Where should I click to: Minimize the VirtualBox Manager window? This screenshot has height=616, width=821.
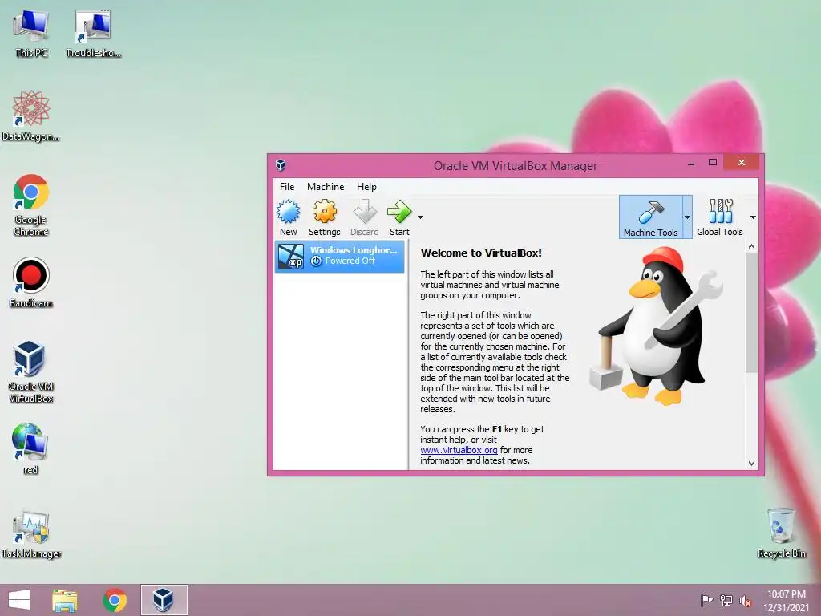pos(691,164)
